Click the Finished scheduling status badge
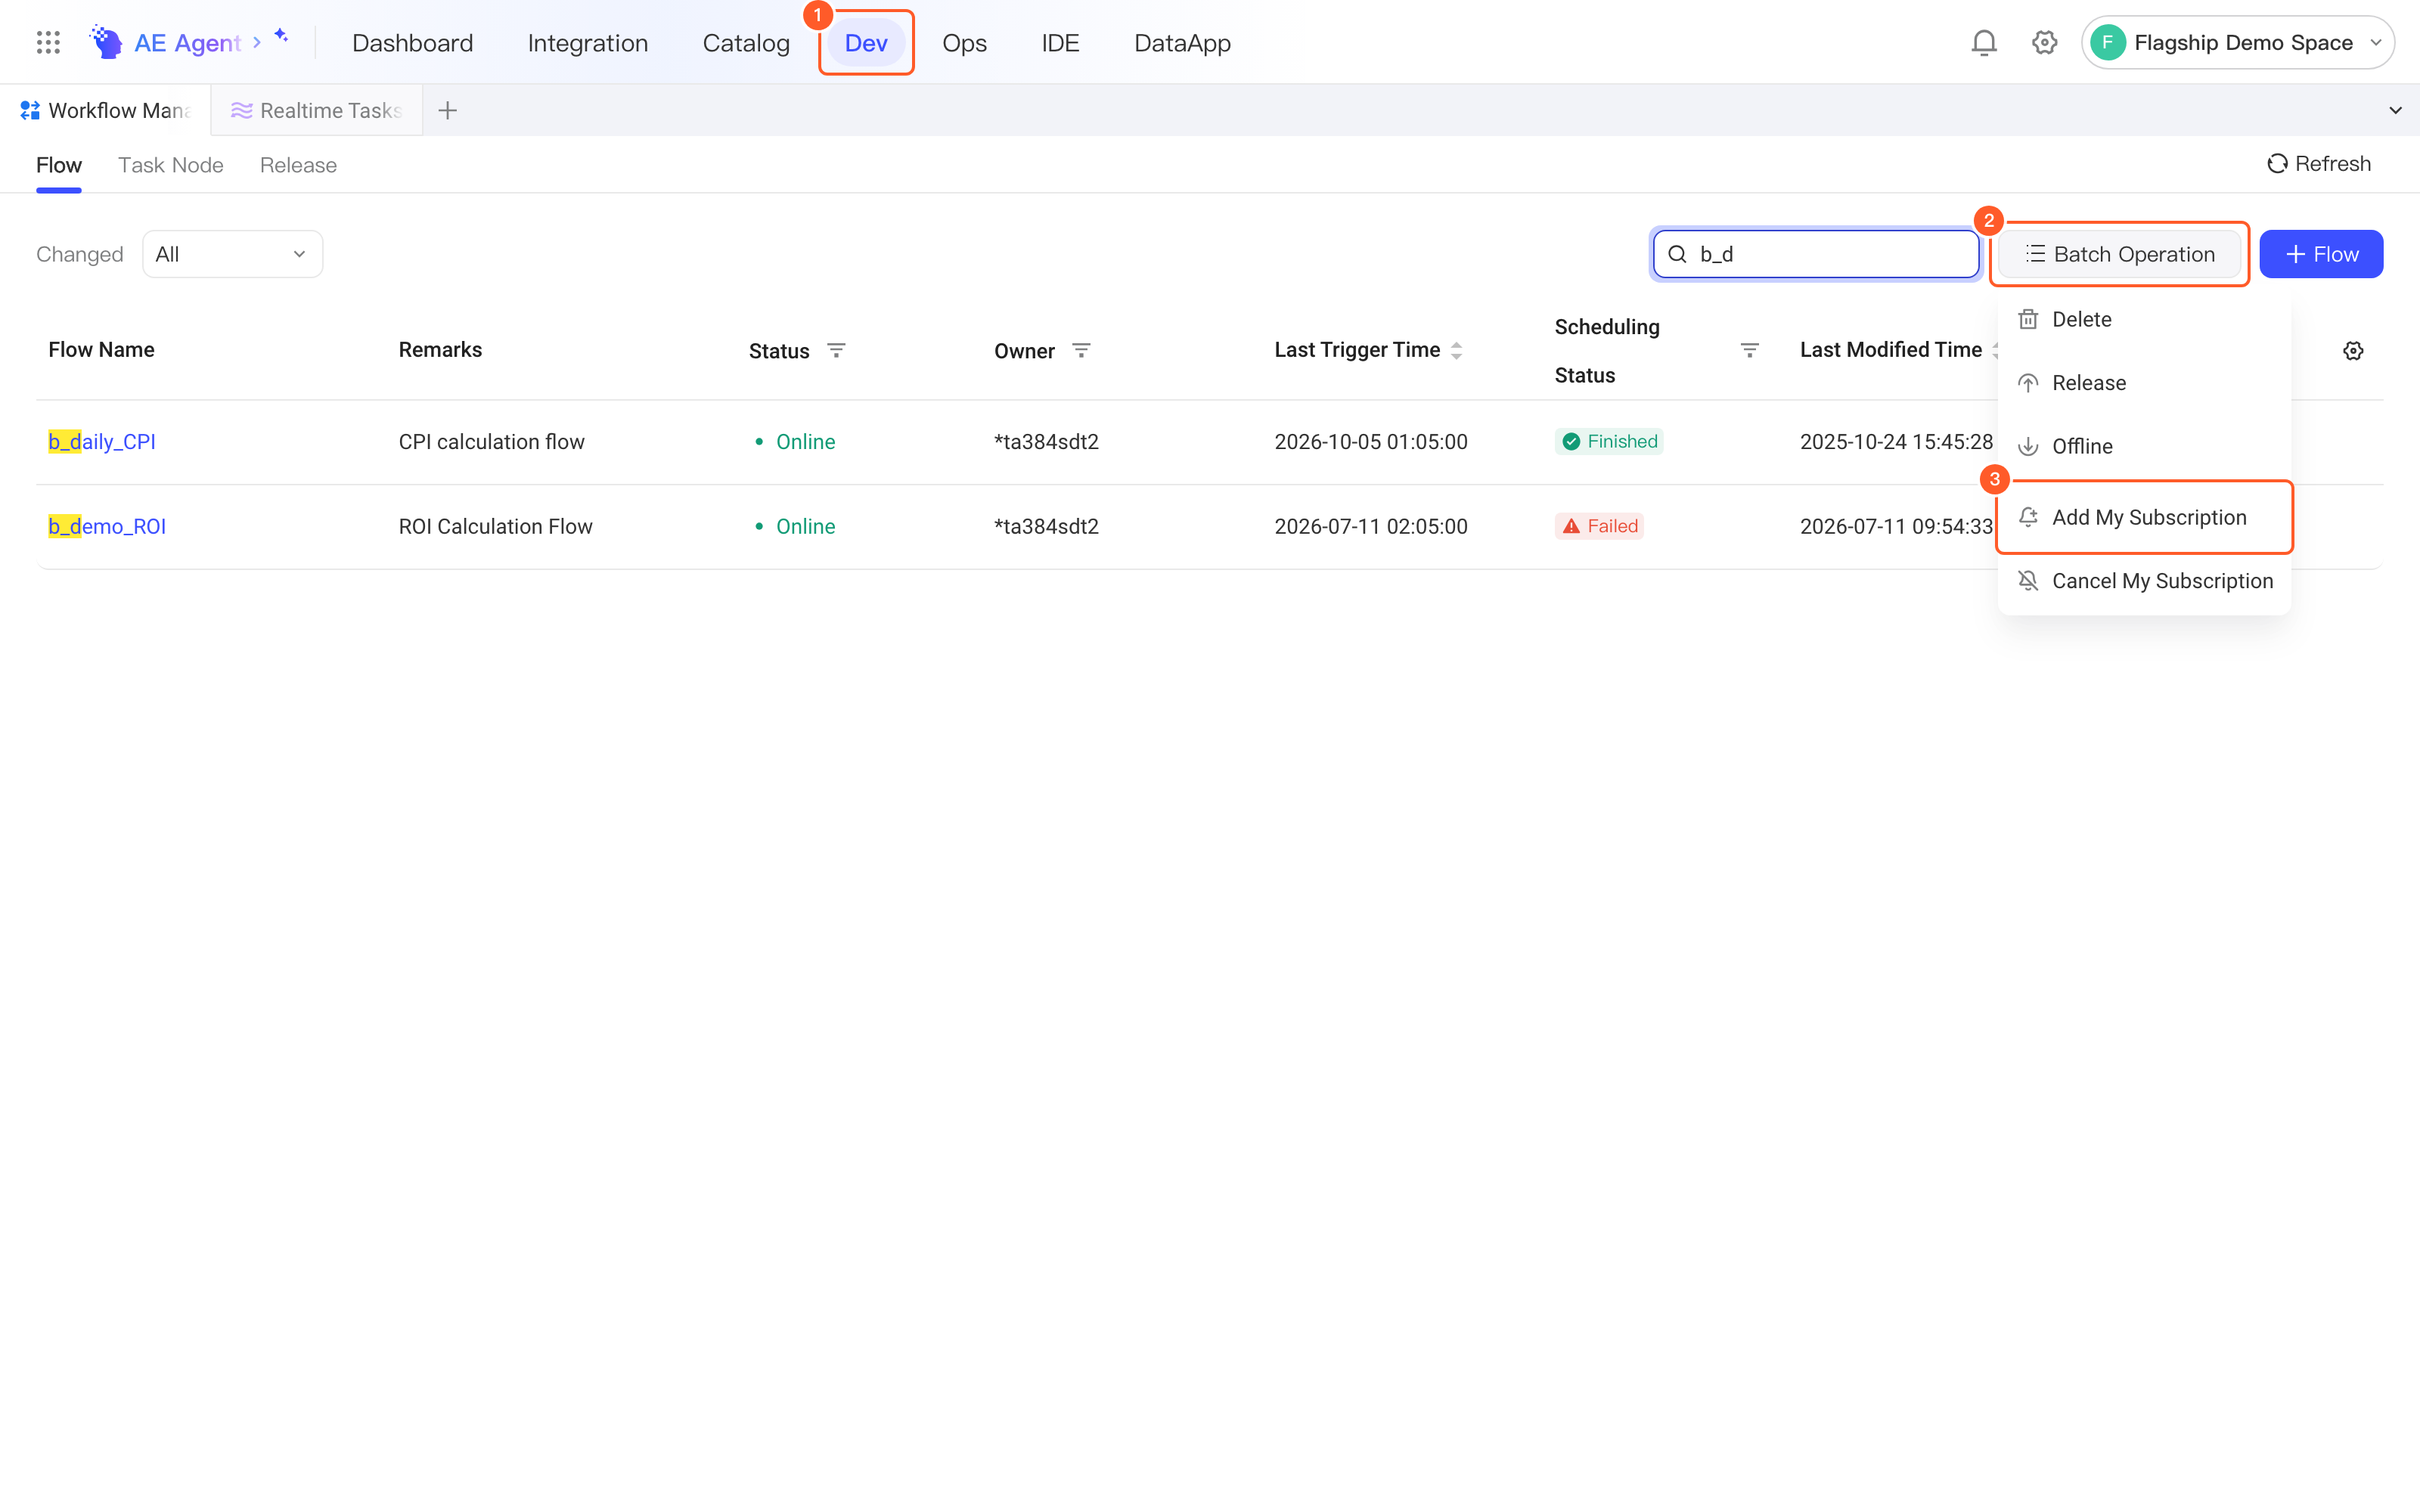This screenshot has width=2420, height=1512. (1609, 442)
